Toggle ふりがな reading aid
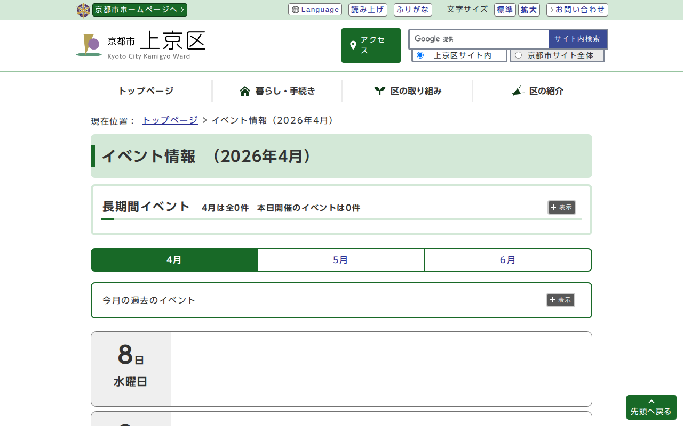This screenshot has height=426, width=683. 412,10
